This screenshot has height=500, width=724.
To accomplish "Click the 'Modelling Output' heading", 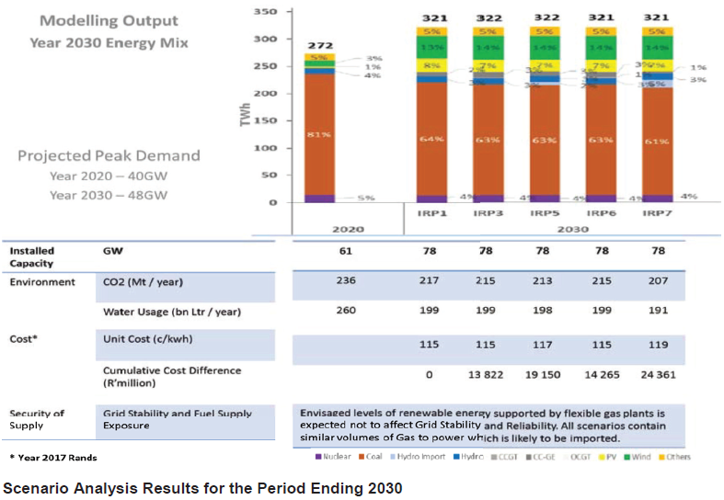I will pyautogui.click(x=109, y=21).
